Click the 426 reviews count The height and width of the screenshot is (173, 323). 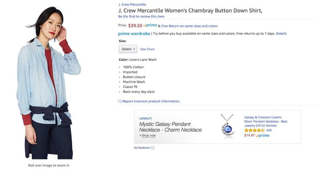269,130
